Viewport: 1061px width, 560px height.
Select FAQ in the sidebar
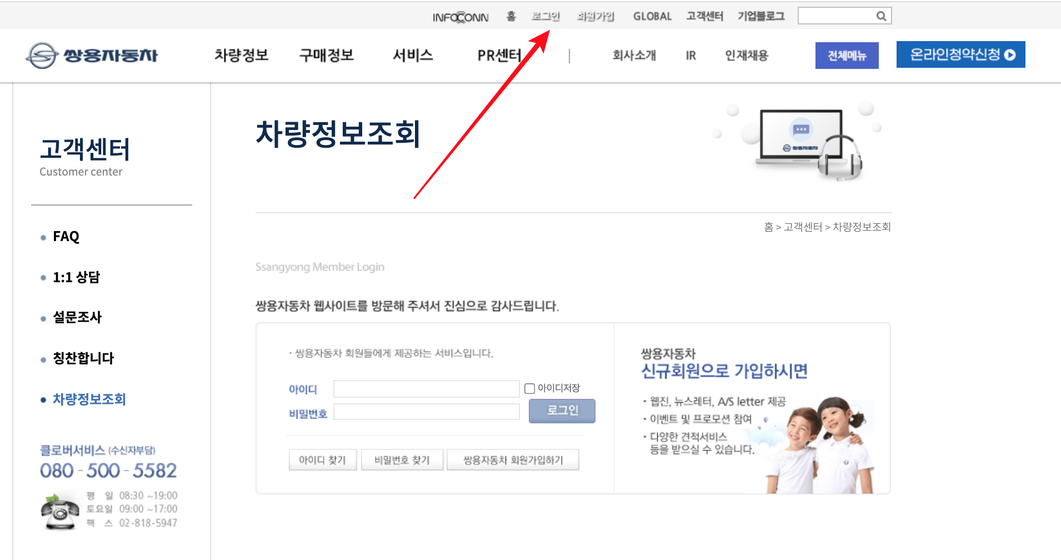coord(66,237)
